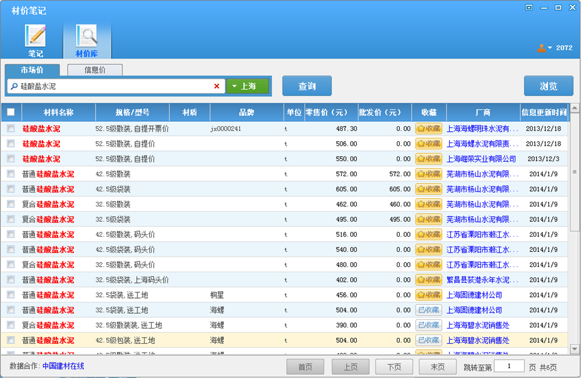Image resolution: width=581 pixels, height=378 pixels.
Task: Click the magnifier icon in search box
Action: 14,86
